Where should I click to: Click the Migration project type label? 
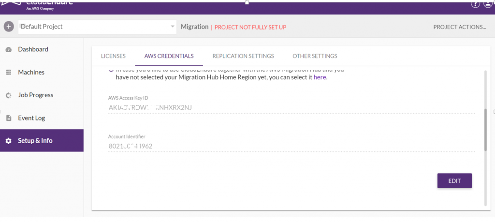click(194, 27)
